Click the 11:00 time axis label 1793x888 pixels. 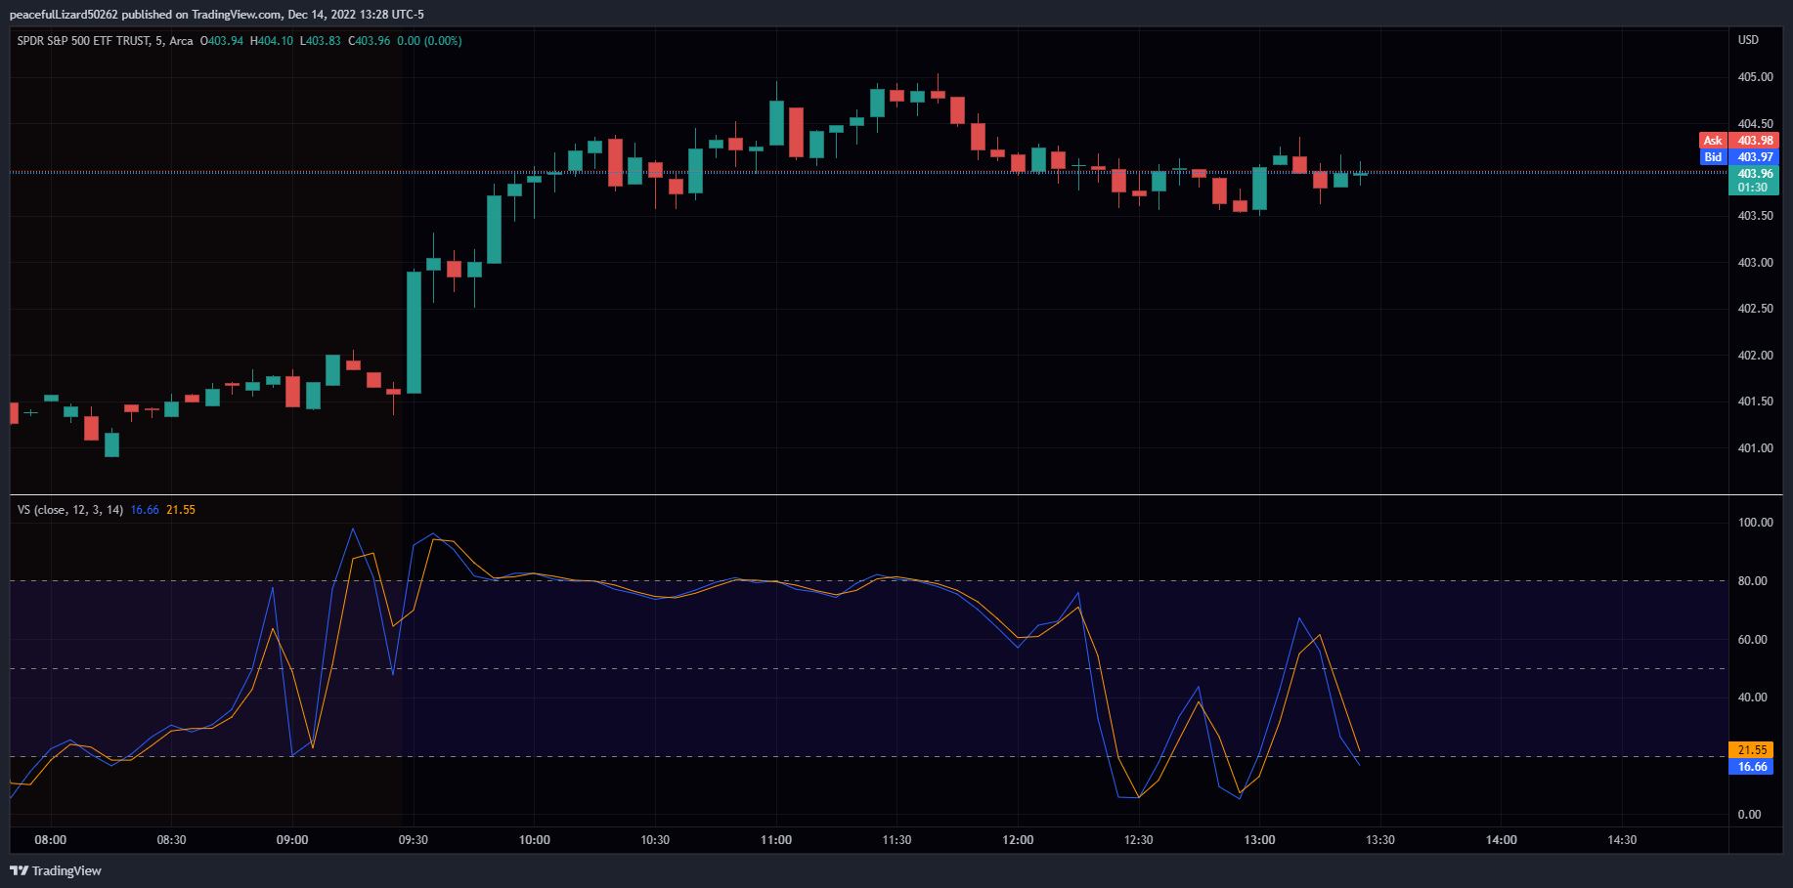coord(776,840)
